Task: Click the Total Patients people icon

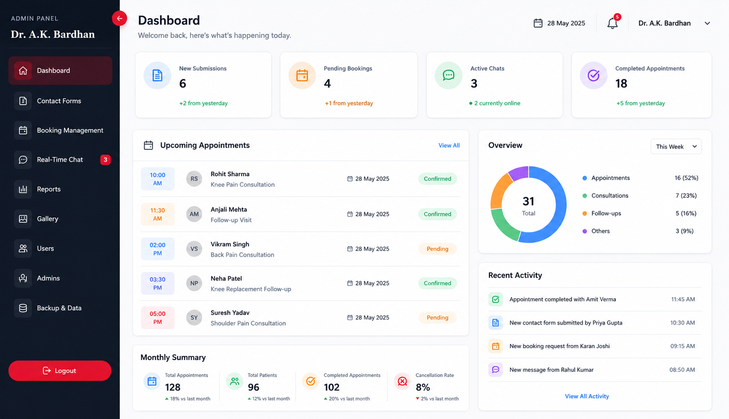Action: [234, 381]
